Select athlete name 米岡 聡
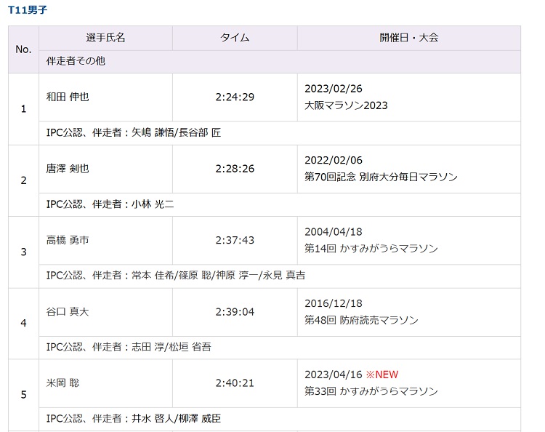The height and width of the screenshot is (432, 545). [x=62, y=383]
